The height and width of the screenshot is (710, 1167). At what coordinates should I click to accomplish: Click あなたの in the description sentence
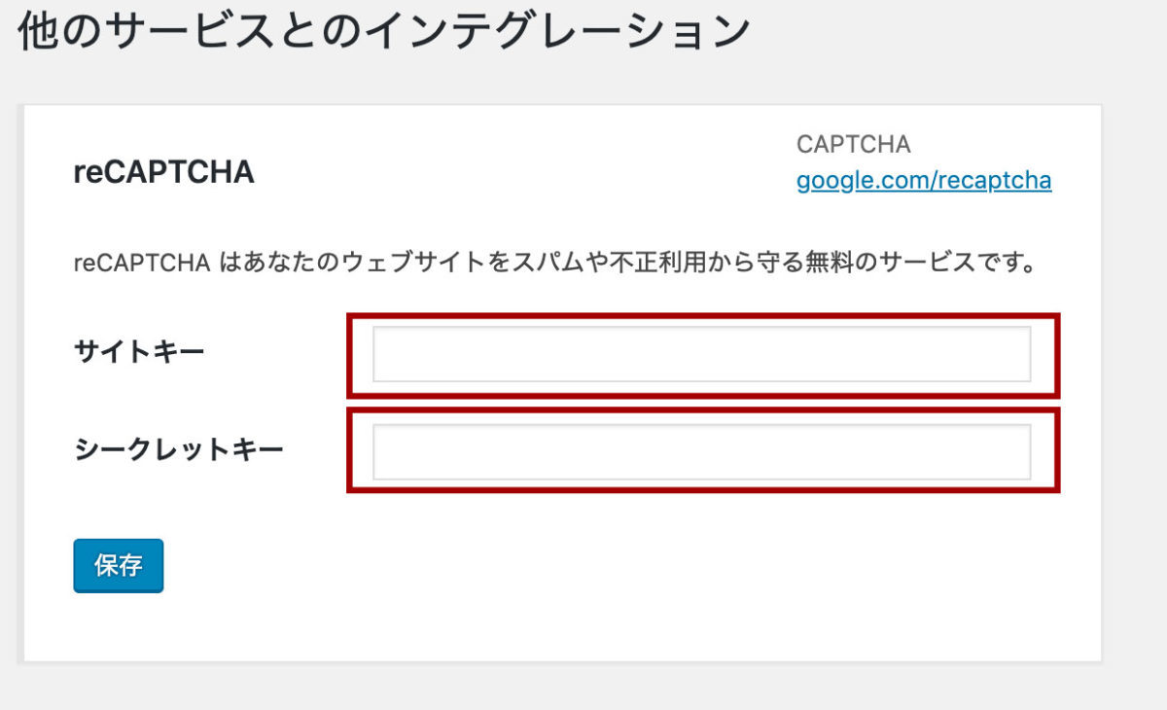click(288, 264)
